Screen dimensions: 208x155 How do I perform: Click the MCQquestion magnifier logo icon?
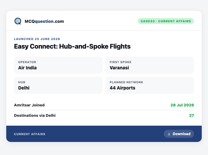coord(18,21)
